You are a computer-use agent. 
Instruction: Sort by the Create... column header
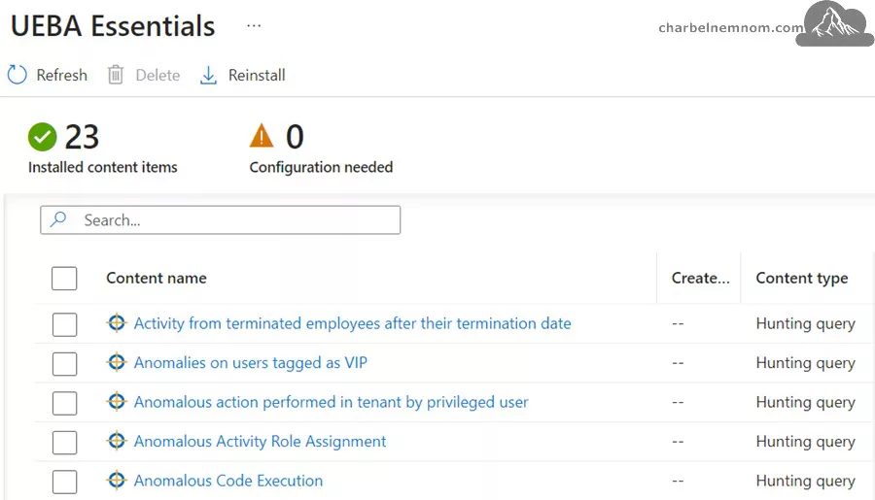coord(700,278)
